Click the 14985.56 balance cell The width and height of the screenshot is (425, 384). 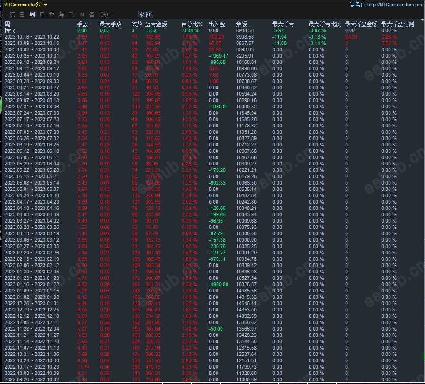[246, 291]
